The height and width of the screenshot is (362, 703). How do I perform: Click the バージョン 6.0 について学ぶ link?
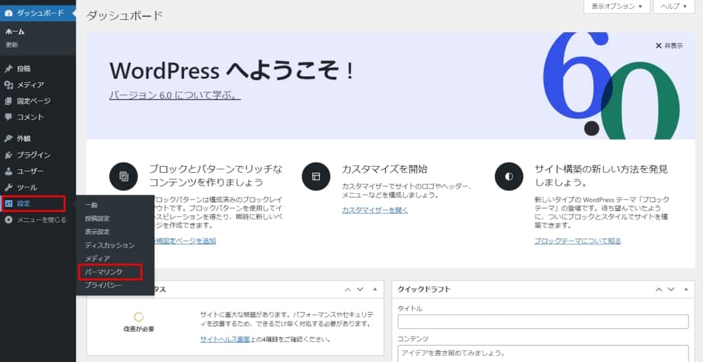click(x=174, y=96)
